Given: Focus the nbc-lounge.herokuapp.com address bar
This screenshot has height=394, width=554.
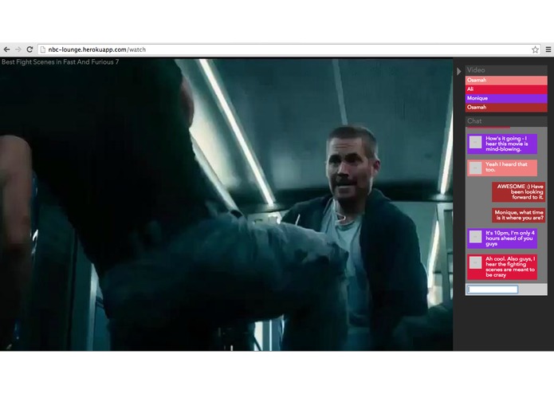Looking at the screenshot, I should [289, 49].
